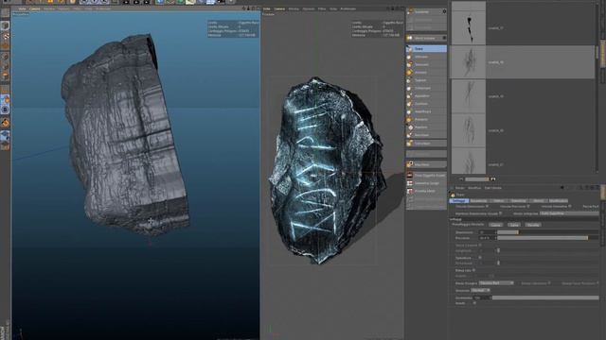
Task: Select the Gonfiare (Inflate) sculpt brush
Action: [x=426, y=104]
